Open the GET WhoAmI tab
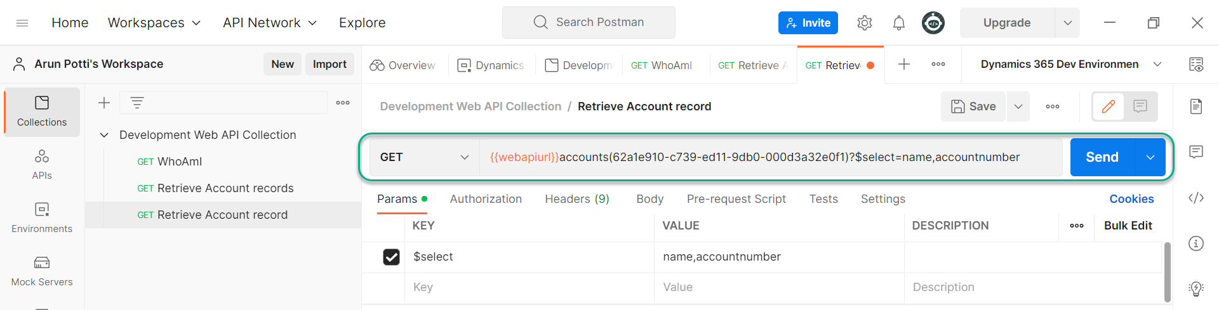1219x310 pixels. click(662, 65)
